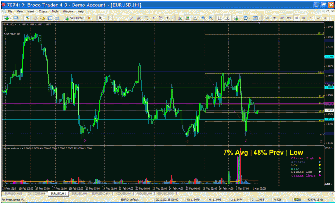Image resolution: width=336 pixels, height=203 pixels.
Task: Select the Horizontal Line drawing tool
Action: (124, 18)
